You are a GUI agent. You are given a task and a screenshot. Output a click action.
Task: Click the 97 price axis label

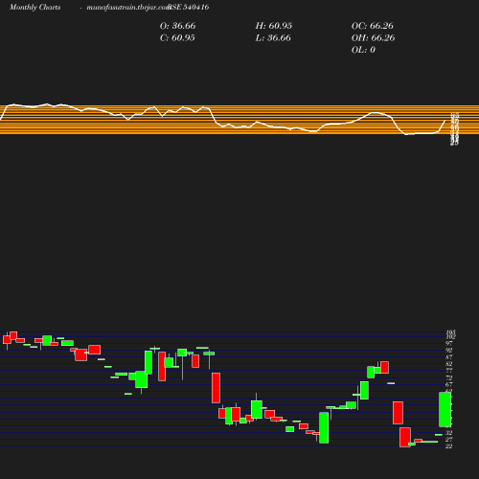tap(449, 343)
